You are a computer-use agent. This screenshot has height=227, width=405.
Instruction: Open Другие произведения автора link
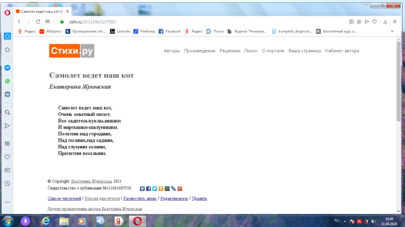click(x=95, y=208)
